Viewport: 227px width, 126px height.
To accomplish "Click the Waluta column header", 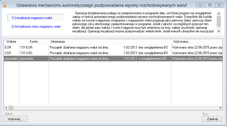I will [11, 42].
